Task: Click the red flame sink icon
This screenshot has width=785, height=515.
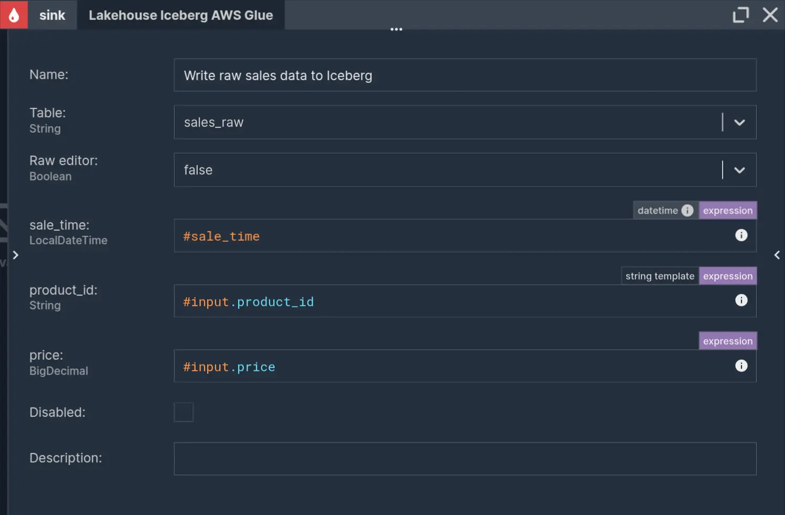Action: 14,15
